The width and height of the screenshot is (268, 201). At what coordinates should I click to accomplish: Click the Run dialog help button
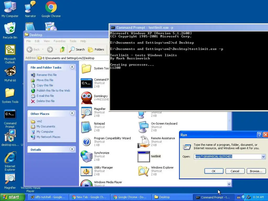pos(259,135)
